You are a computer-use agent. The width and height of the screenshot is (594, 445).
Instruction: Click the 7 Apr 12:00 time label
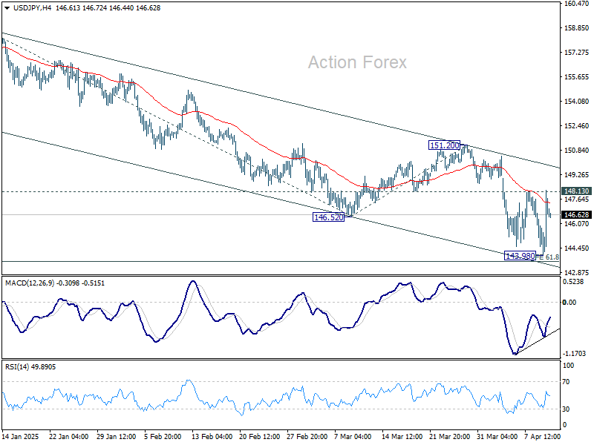click(x=543, y=436)
